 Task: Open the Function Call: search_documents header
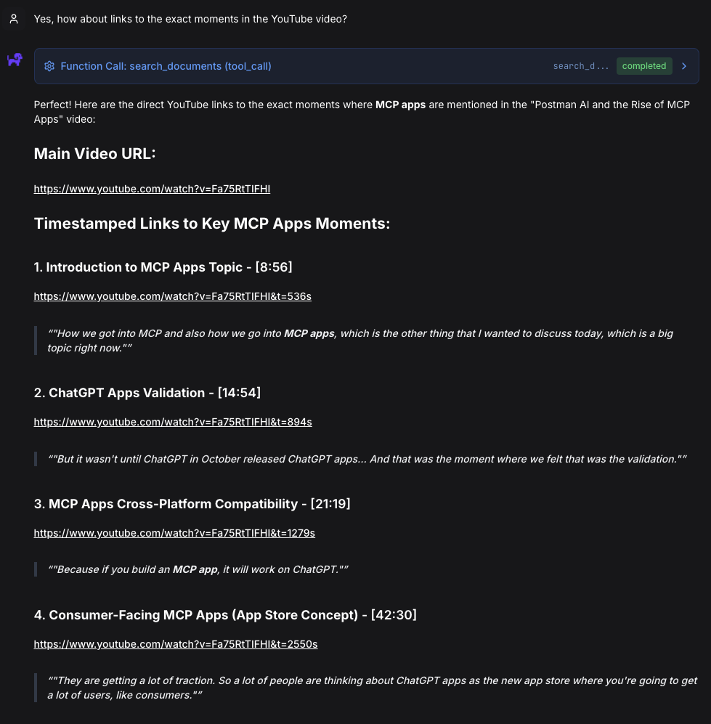click(166, 66)
